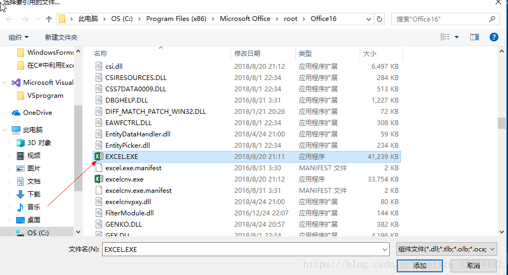Open recent locations dropdown arrow
The width and height of the screenshot is (508, 275).
click(x=38, y=19)
